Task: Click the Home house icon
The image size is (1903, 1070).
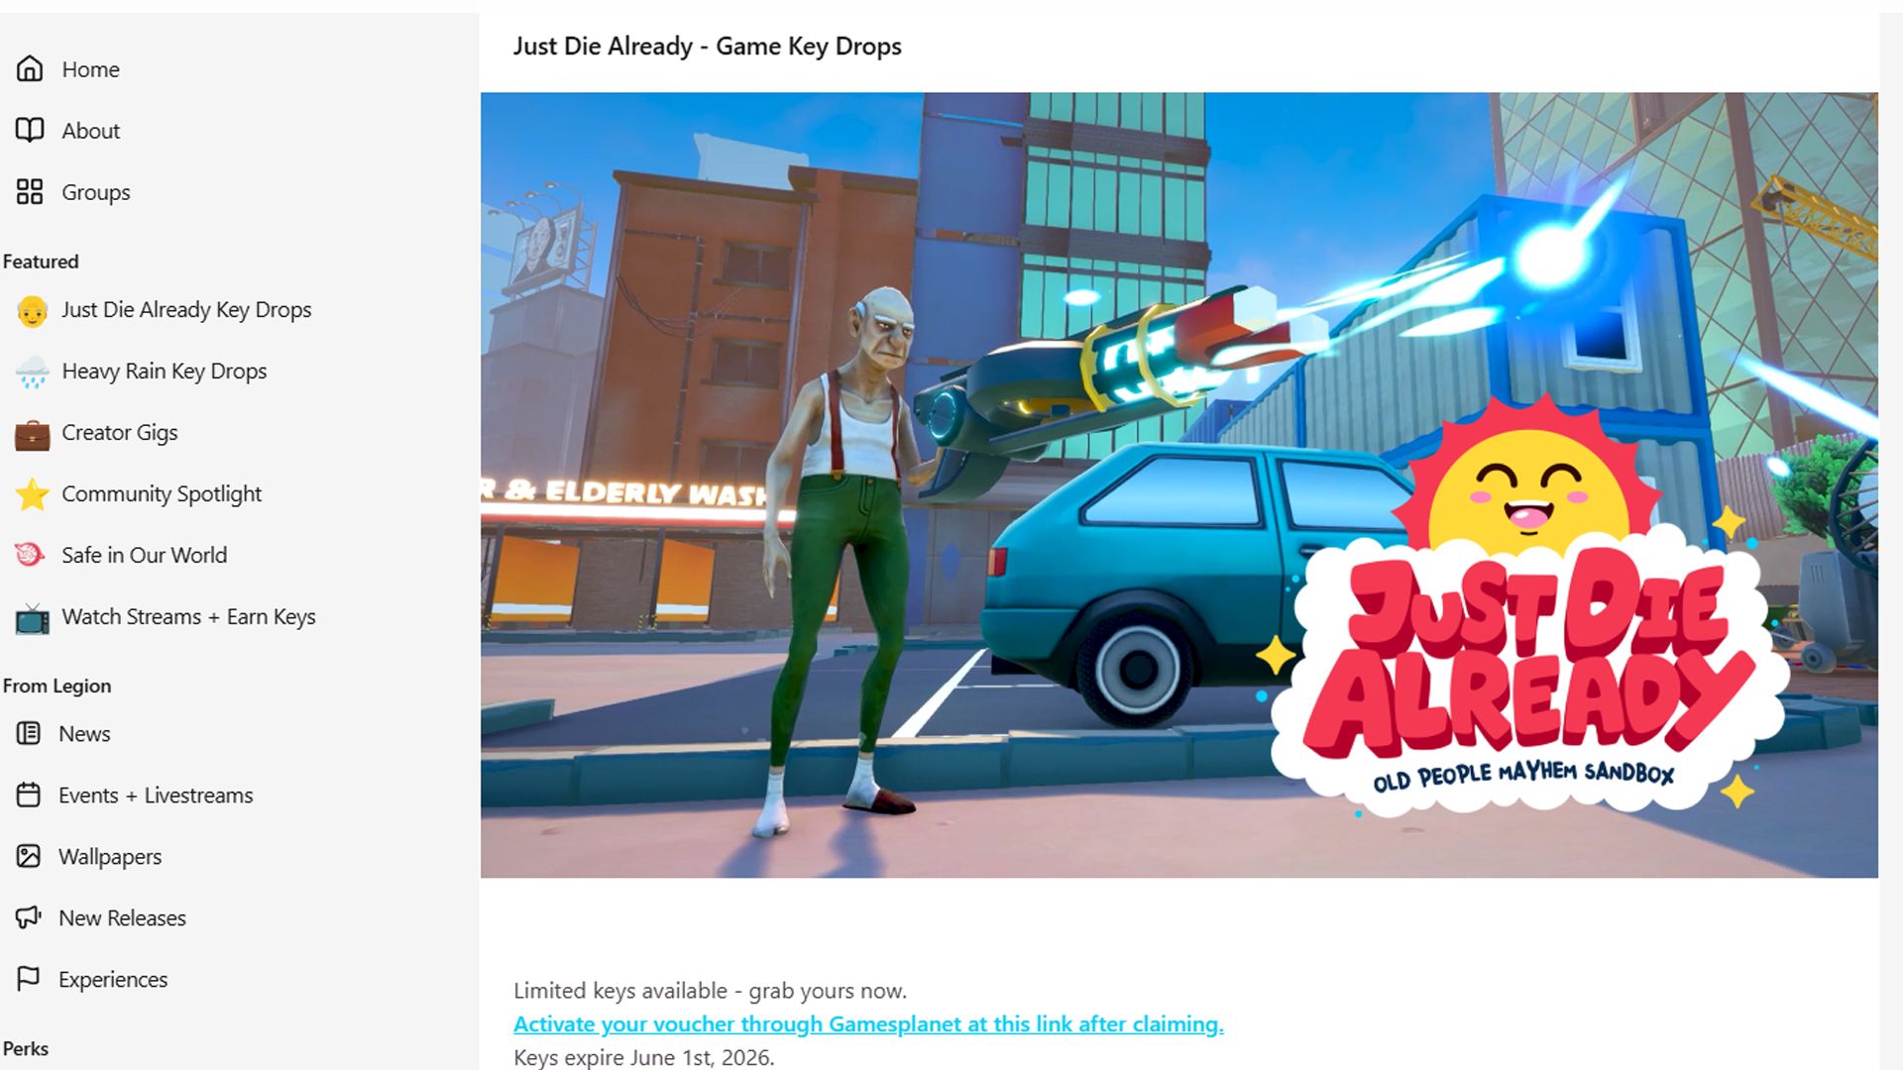Action: pos(30,68)
